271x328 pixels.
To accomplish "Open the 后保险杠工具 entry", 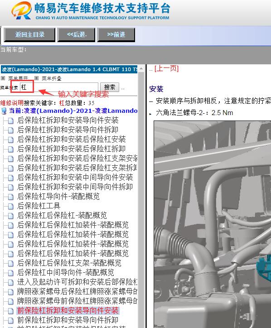I will [x=39, y=206].
